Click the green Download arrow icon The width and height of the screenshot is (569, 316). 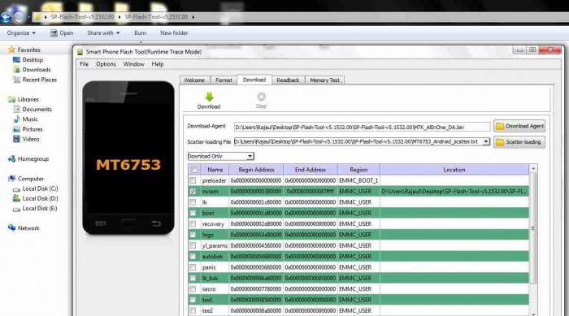[x=209, y=97]
